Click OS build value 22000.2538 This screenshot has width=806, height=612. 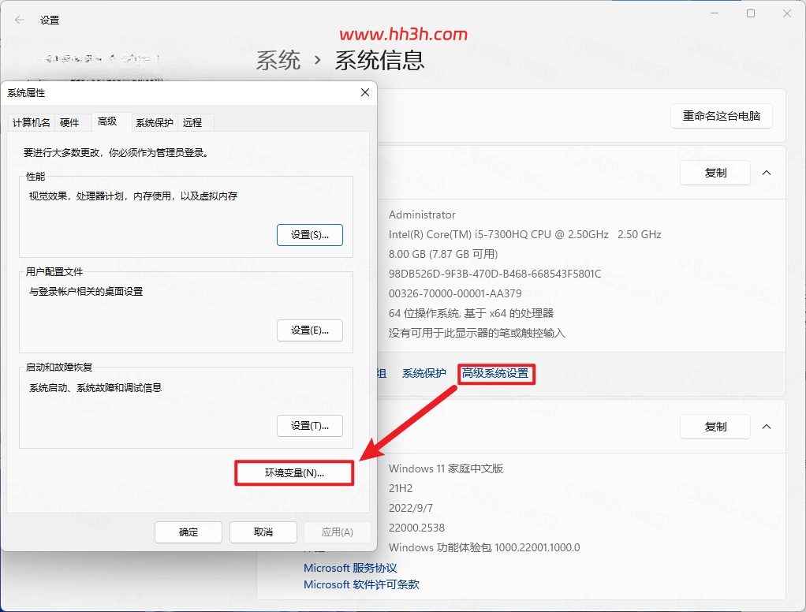click(416, 528)
